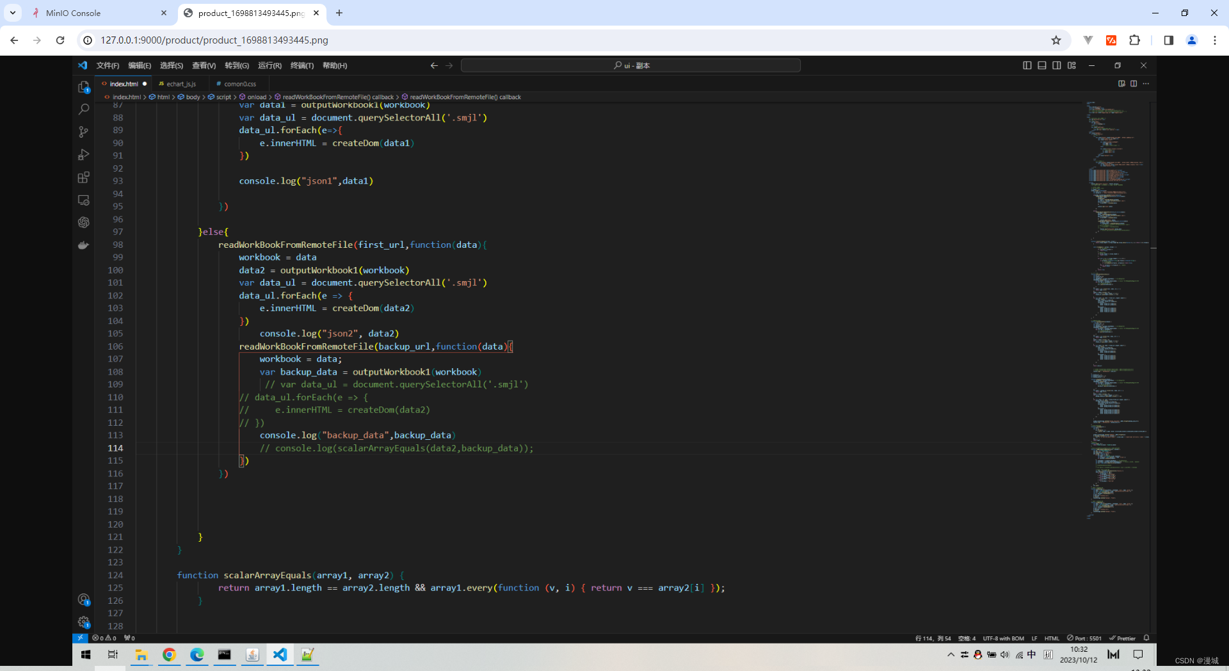Image resolution: width=1229 pixels, height=671 pixels.
Task: Click Live Server Port : 5501
Action: click(1084, 638)
